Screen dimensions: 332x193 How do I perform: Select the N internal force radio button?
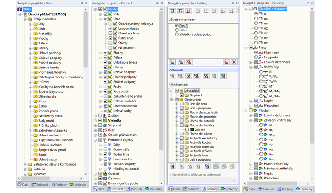[261, 72]
